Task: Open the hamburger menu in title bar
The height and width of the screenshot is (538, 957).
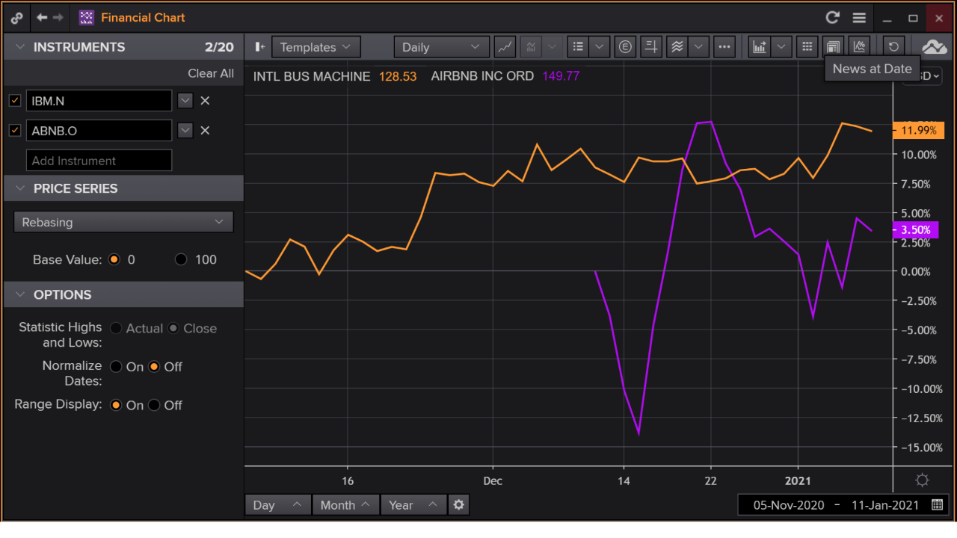Action: point(859,18)
